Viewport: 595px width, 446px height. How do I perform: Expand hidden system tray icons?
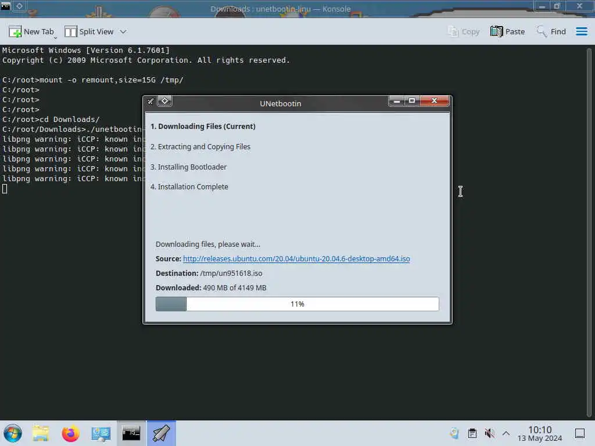pyautogui.click(x=506, y=433)
